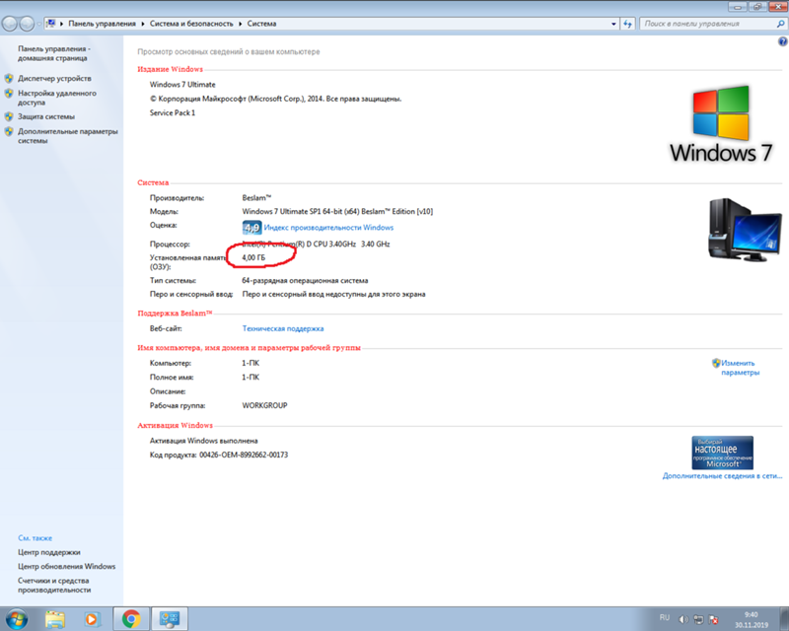The height and width of the screenshot is (631, 789).
Task: Open 'Защита системы' sidebar link
Action: [45, 116]
